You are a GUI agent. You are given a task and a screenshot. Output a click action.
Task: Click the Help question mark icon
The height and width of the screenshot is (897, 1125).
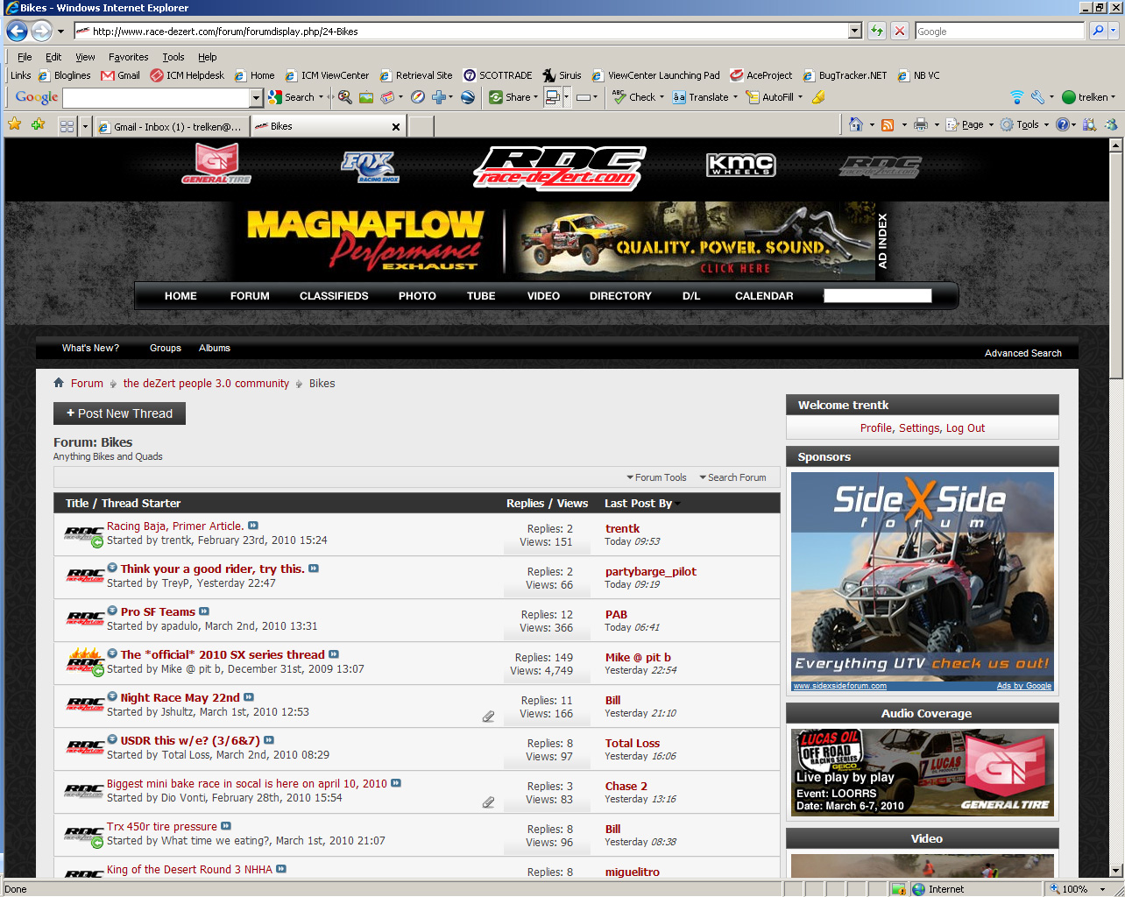(x=1062, y=124)
